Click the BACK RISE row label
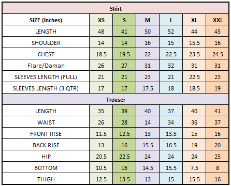Viewport: 231px width, 186px height. tap(46, 145)
